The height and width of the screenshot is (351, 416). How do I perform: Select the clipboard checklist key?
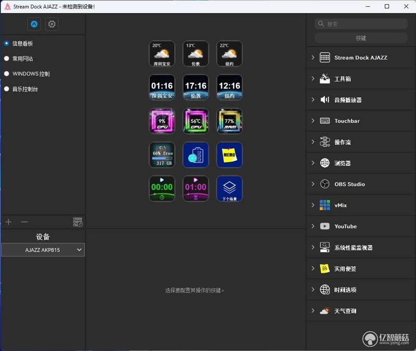(x=196, y=155)
